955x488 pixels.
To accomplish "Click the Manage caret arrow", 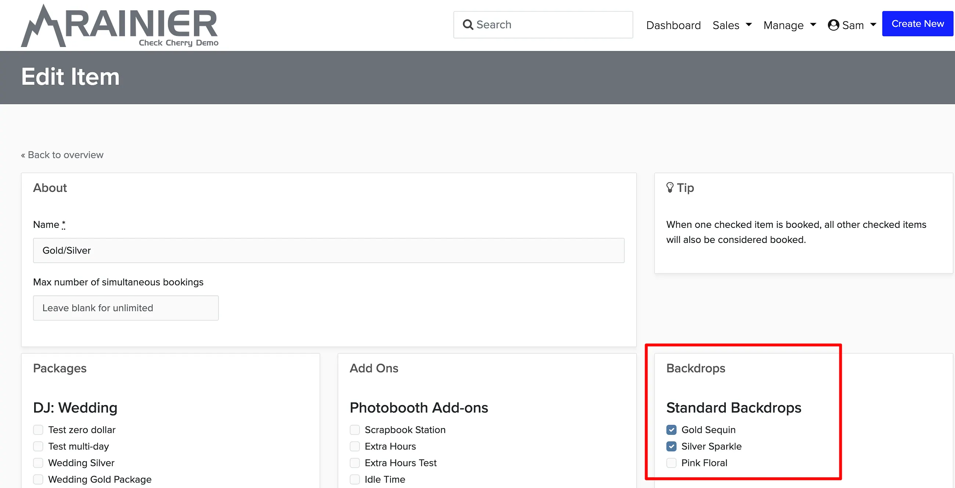I will click(x=813, y=25).
